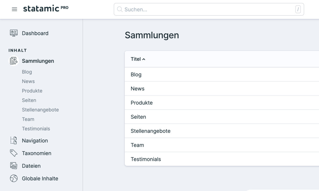Click the Sammlungen collections icon

(x=14, y=61)
